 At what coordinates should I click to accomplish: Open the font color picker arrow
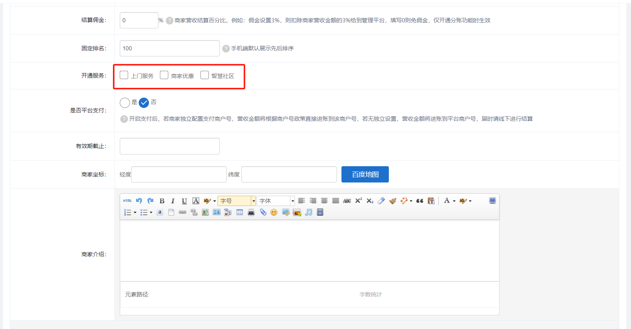454,201
